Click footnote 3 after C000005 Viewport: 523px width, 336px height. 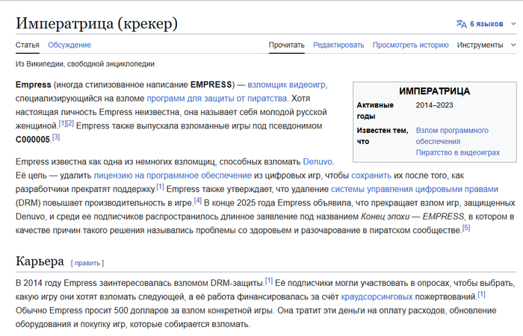[55, 137]
